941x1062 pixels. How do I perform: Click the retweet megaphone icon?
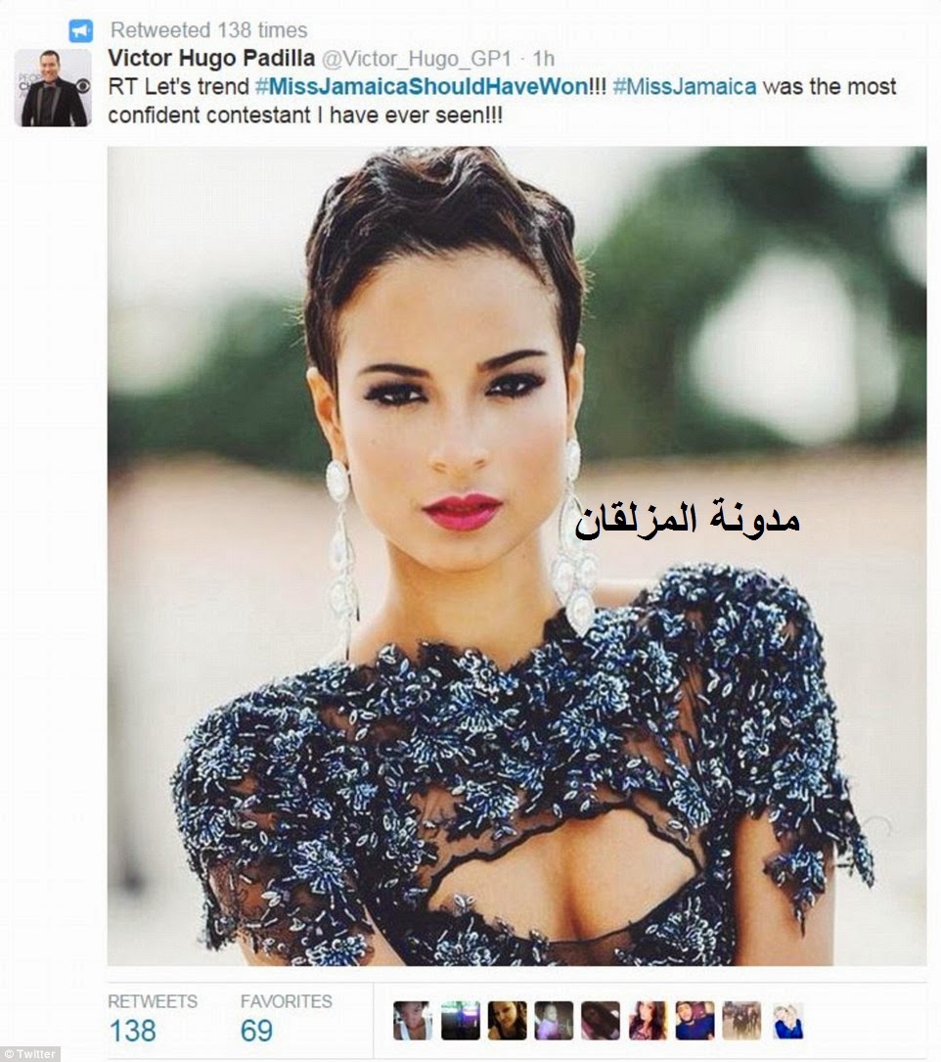80,31
